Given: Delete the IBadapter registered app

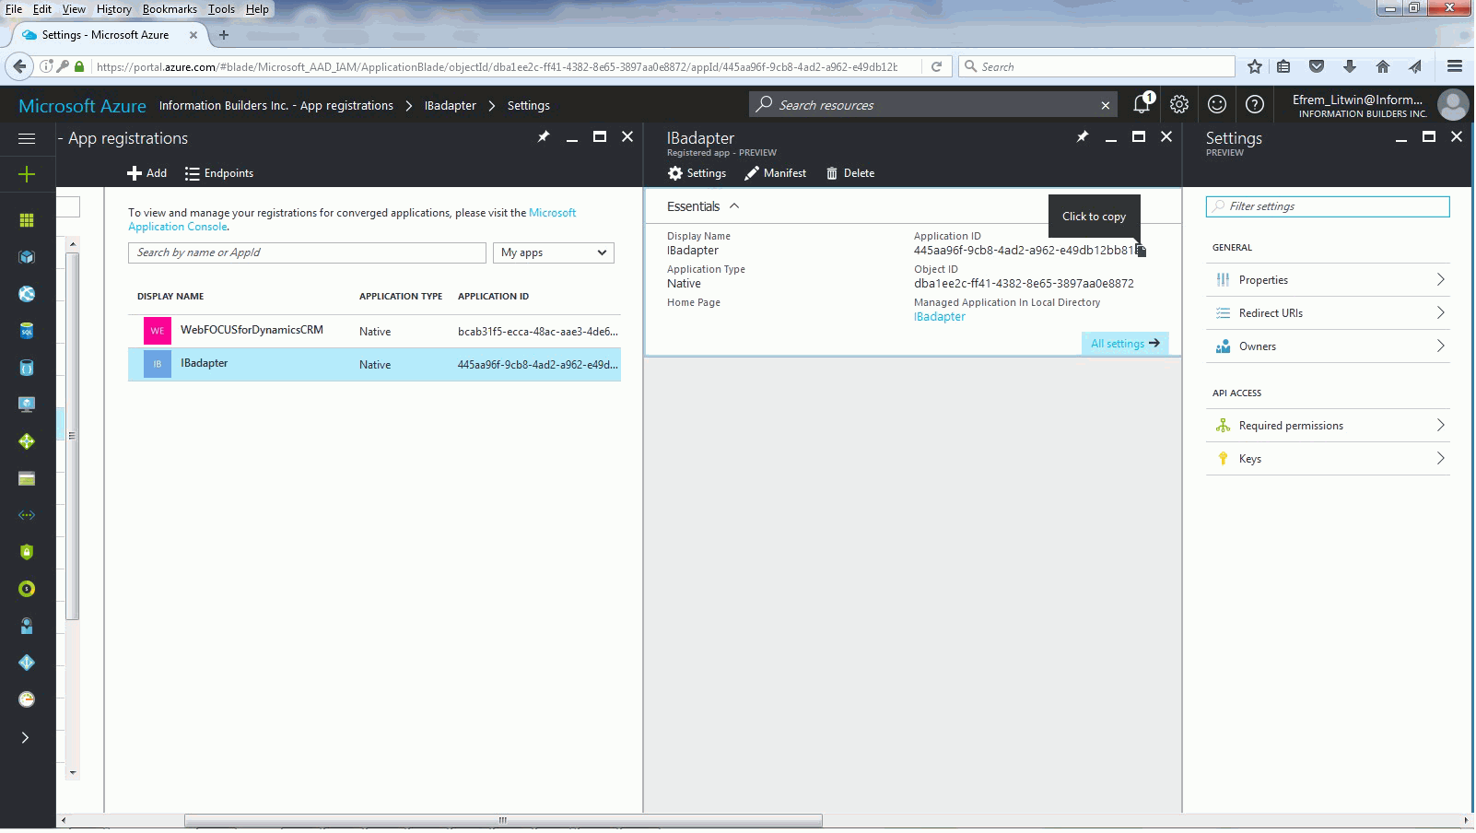Looking at the screenshot, I should click(x=850, y=173).
